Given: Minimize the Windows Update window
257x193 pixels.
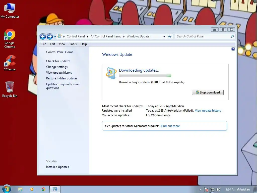Looking at the screenshot, I should coord(215,30).
